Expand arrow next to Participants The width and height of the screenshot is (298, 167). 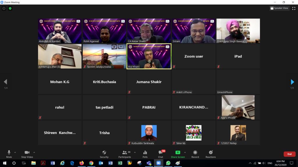coord(135,153)
